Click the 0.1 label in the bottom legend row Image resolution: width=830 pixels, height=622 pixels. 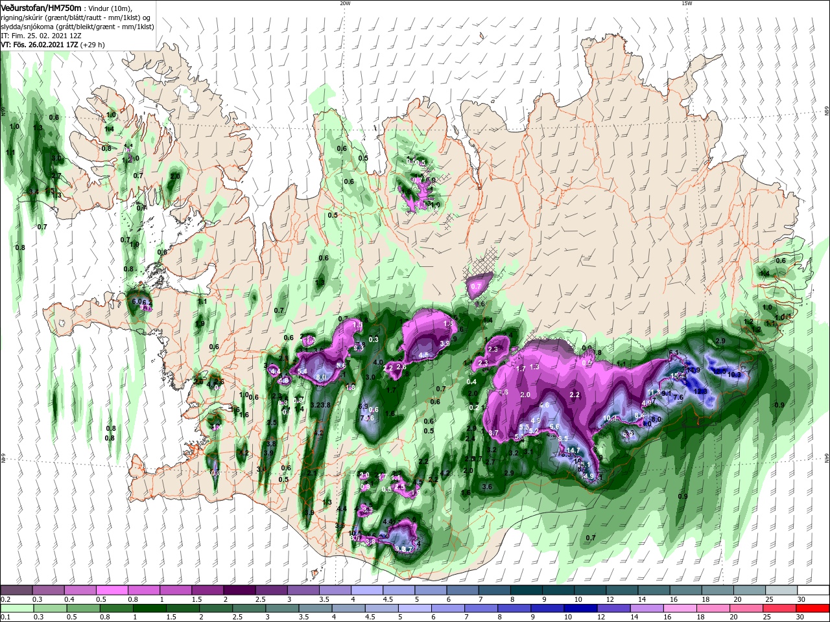click(5, 617)
